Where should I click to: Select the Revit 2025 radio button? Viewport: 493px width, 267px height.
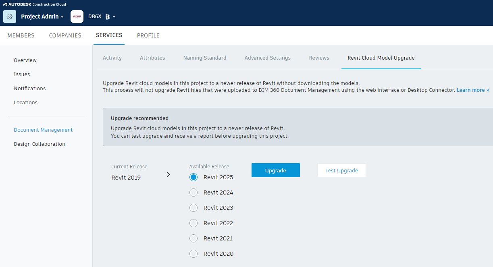(193, 177)
